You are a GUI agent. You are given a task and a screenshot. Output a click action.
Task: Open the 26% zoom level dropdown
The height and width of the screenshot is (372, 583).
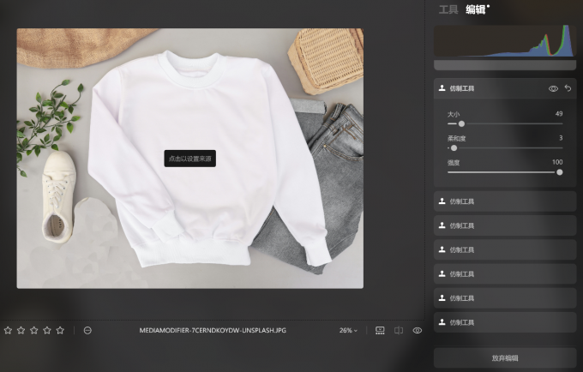point(348,330)
